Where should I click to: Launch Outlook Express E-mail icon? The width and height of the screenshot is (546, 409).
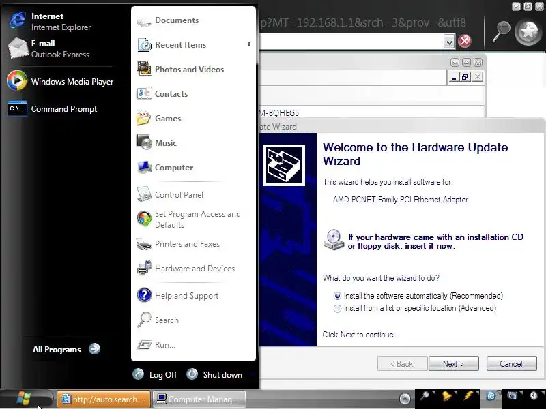click(18, 48)
